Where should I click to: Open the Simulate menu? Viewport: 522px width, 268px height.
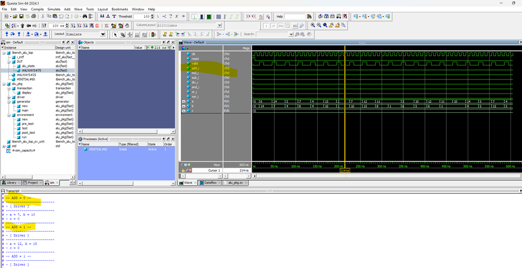53,9
